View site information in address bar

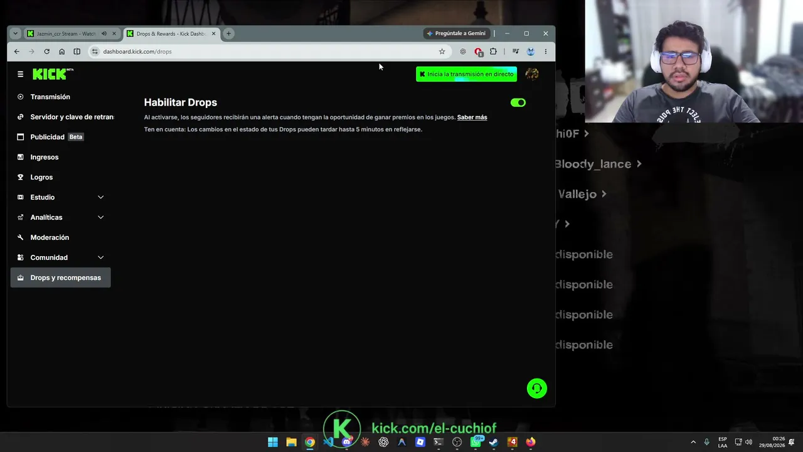[x=95, y=51]
